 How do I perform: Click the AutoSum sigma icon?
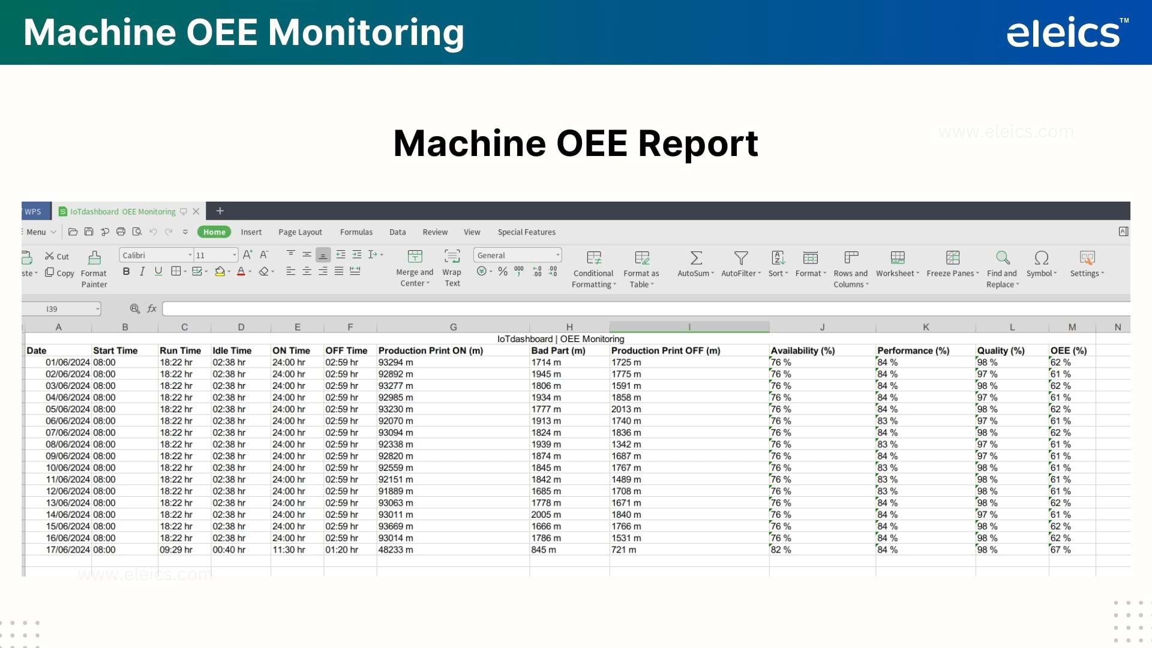696,258
